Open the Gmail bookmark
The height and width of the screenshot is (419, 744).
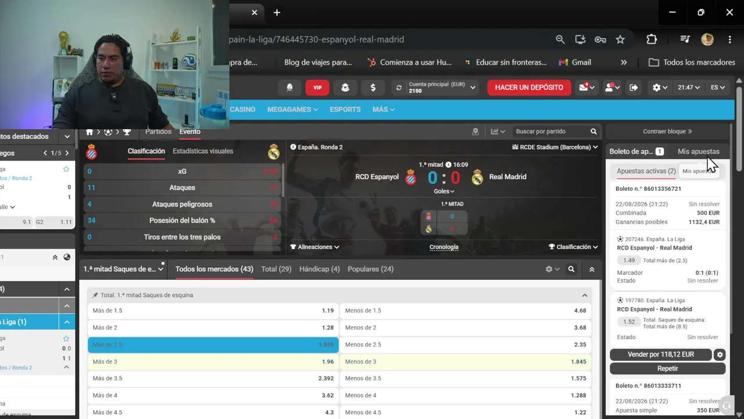pos(575,62)
